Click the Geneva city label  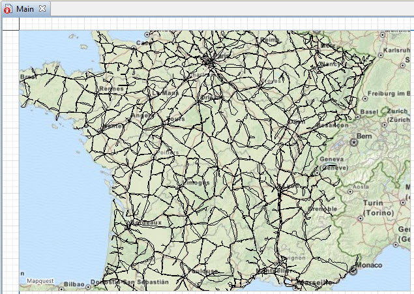(333, 158)
